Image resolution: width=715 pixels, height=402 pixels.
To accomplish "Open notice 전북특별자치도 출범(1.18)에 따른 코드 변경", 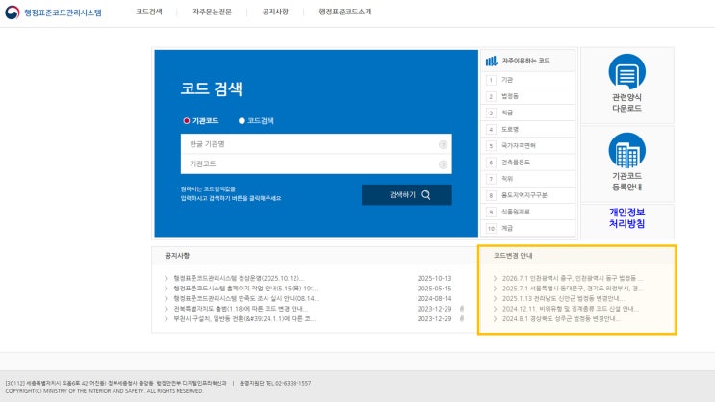I will coord(241,309).
